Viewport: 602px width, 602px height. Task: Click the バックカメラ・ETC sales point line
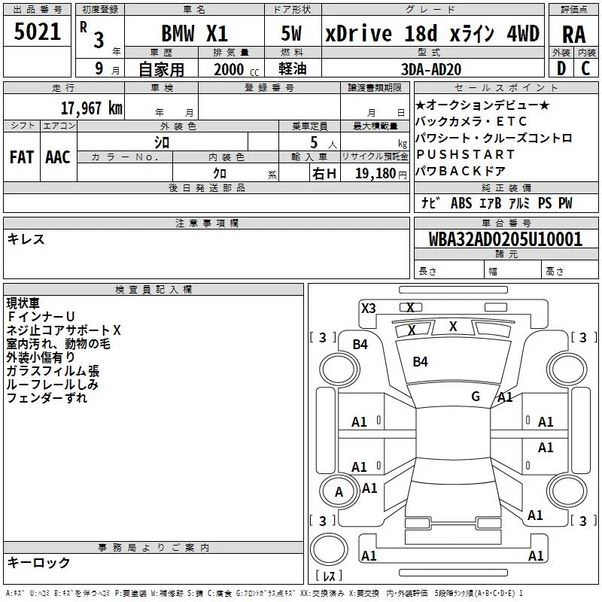point(472,121)
